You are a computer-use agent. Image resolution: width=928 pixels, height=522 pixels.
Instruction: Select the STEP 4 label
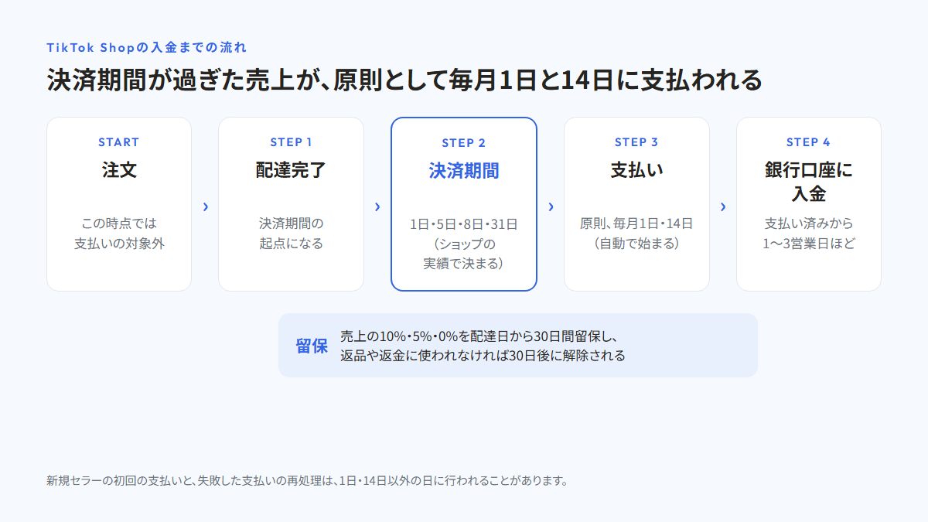pos(808,142)
